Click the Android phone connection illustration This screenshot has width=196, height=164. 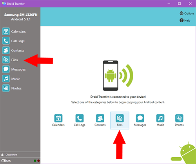click(x=118, y=76)
